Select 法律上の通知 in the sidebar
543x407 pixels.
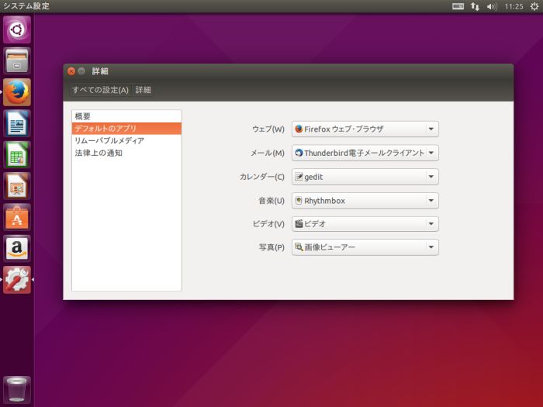point(126,153)
